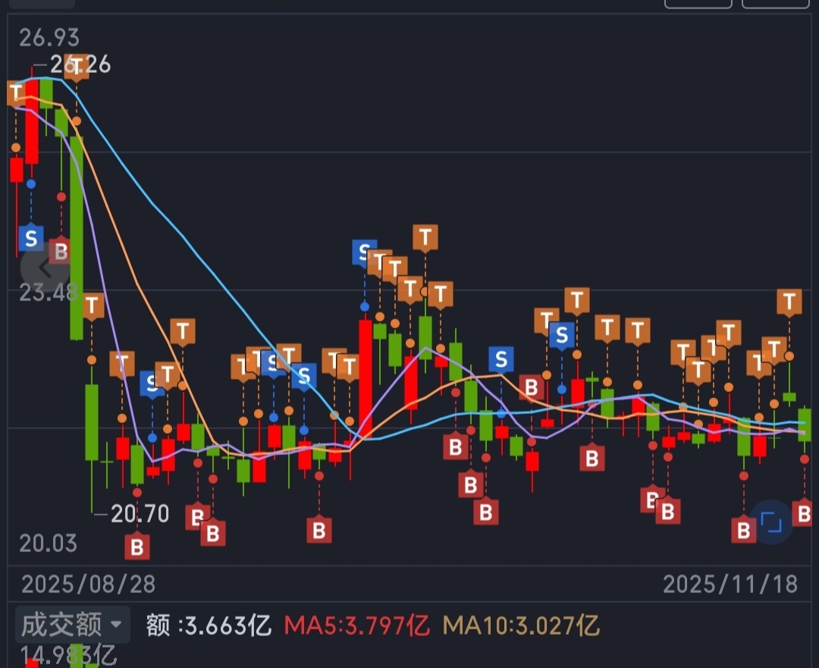Viewport: 819px width, 668px height.
Task: Open the 成交额 indicator dropdown
Action: 72,624
